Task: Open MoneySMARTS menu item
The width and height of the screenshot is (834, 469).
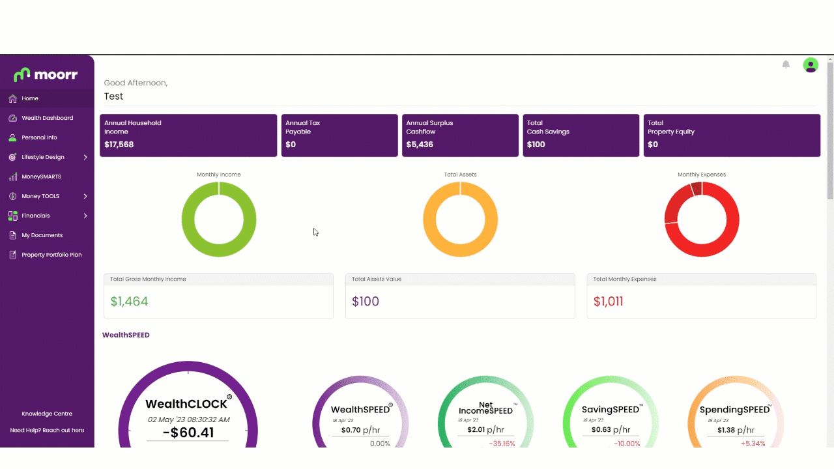Action: point(47,177)
